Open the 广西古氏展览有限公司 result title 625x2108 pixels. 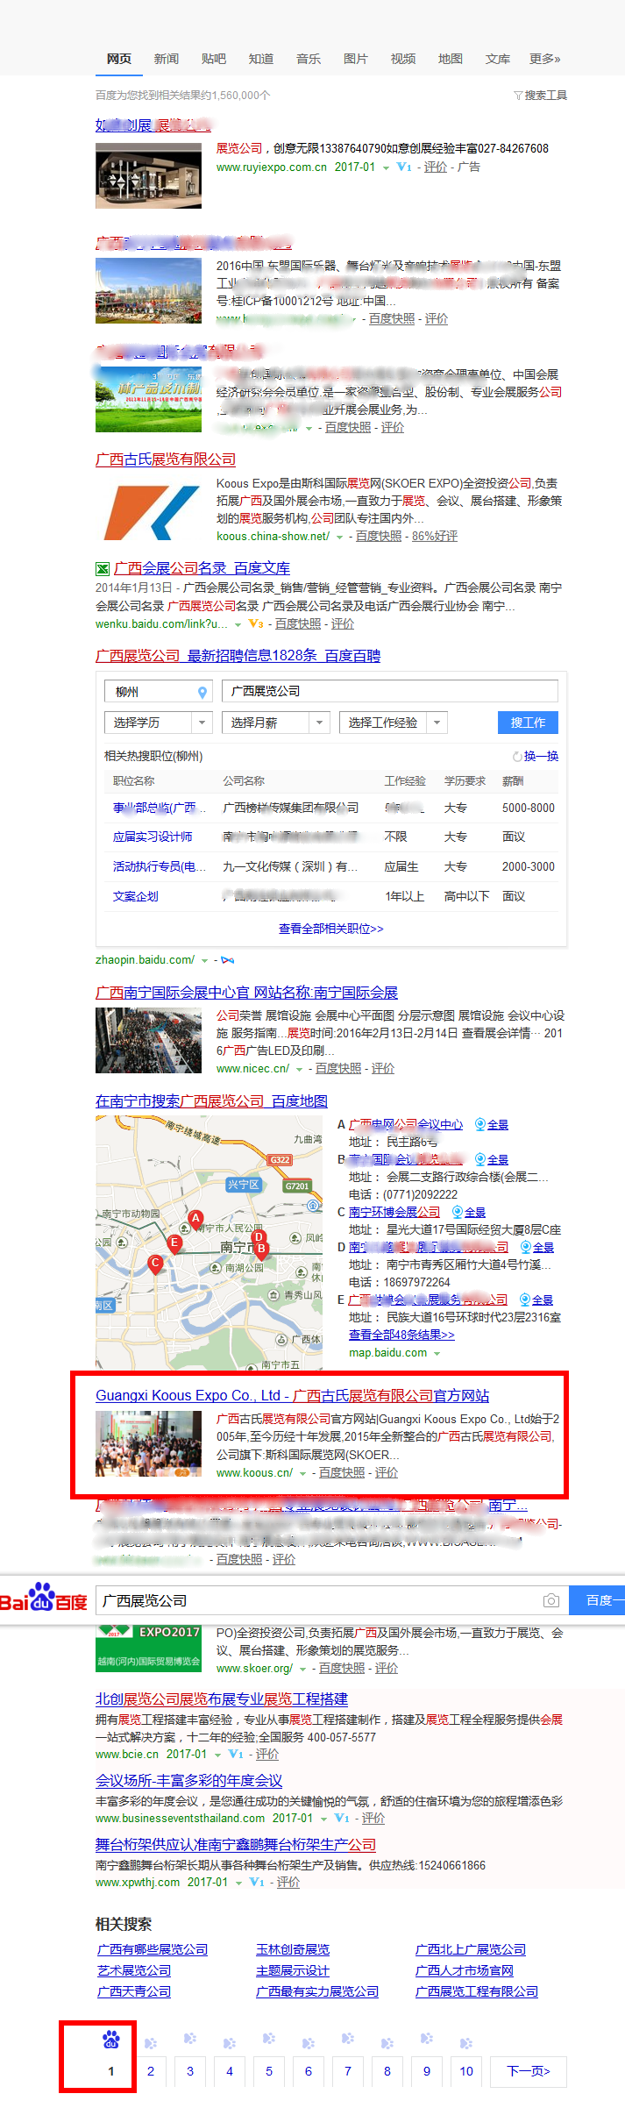click(166, 459)
